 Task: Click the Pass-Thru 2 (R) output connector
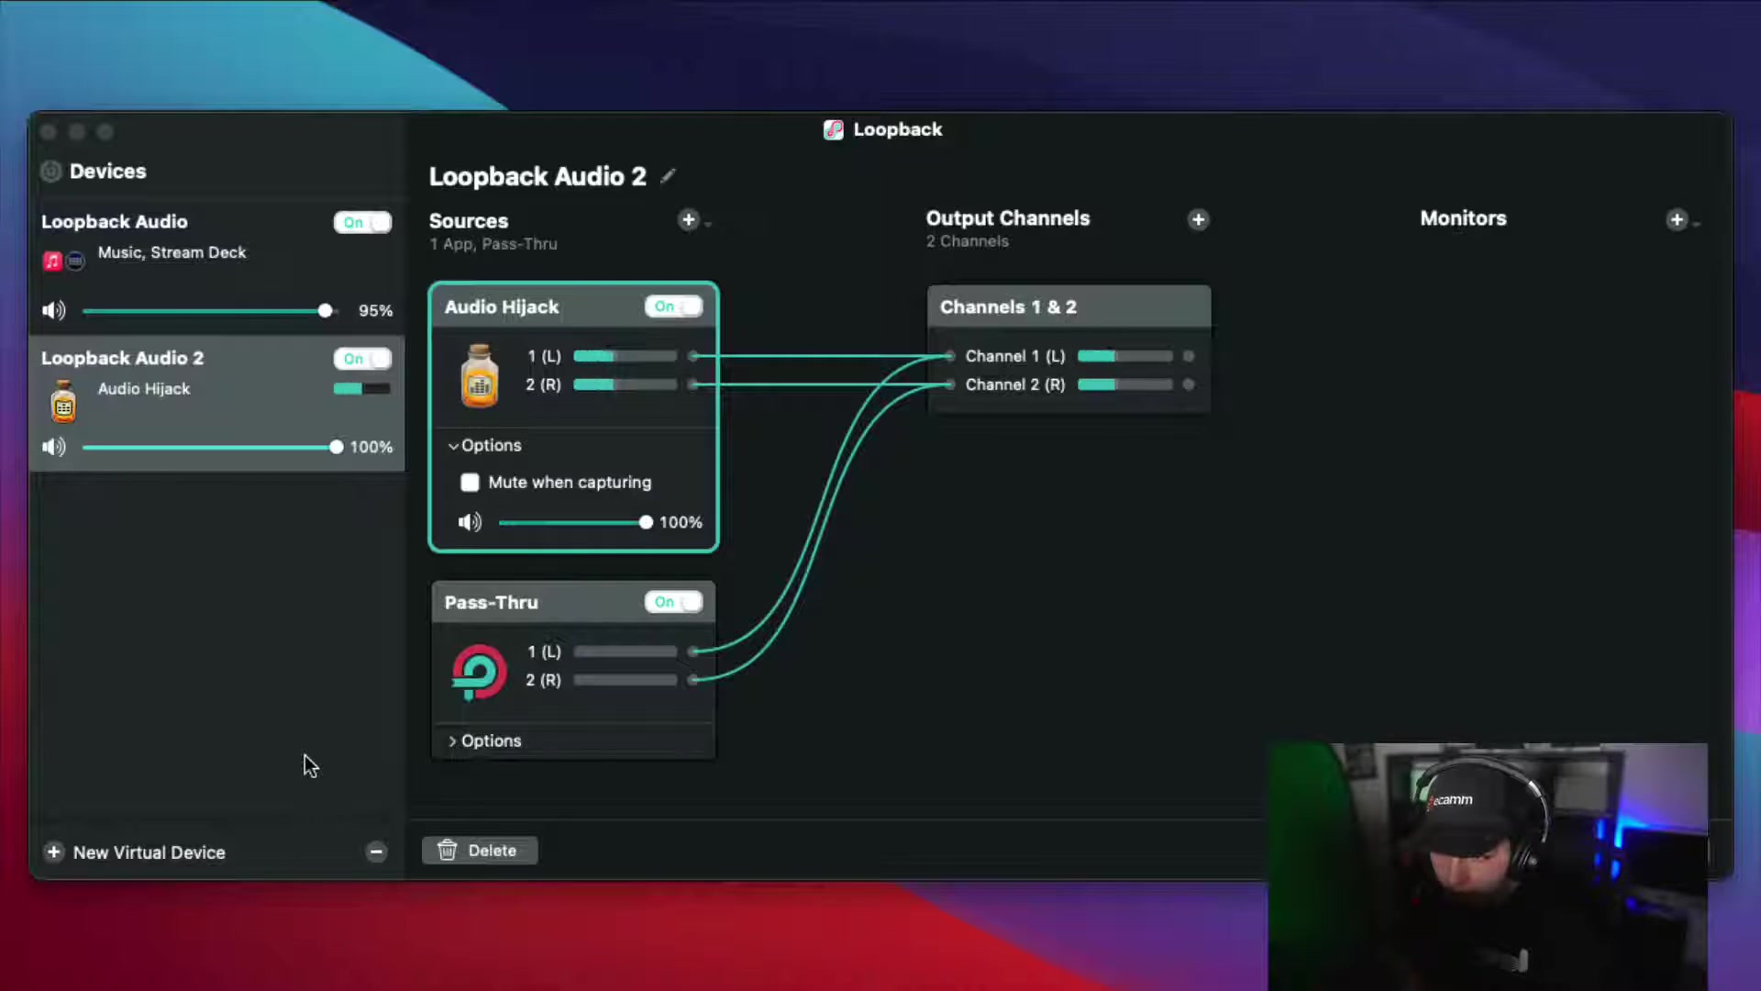point(693,680)
